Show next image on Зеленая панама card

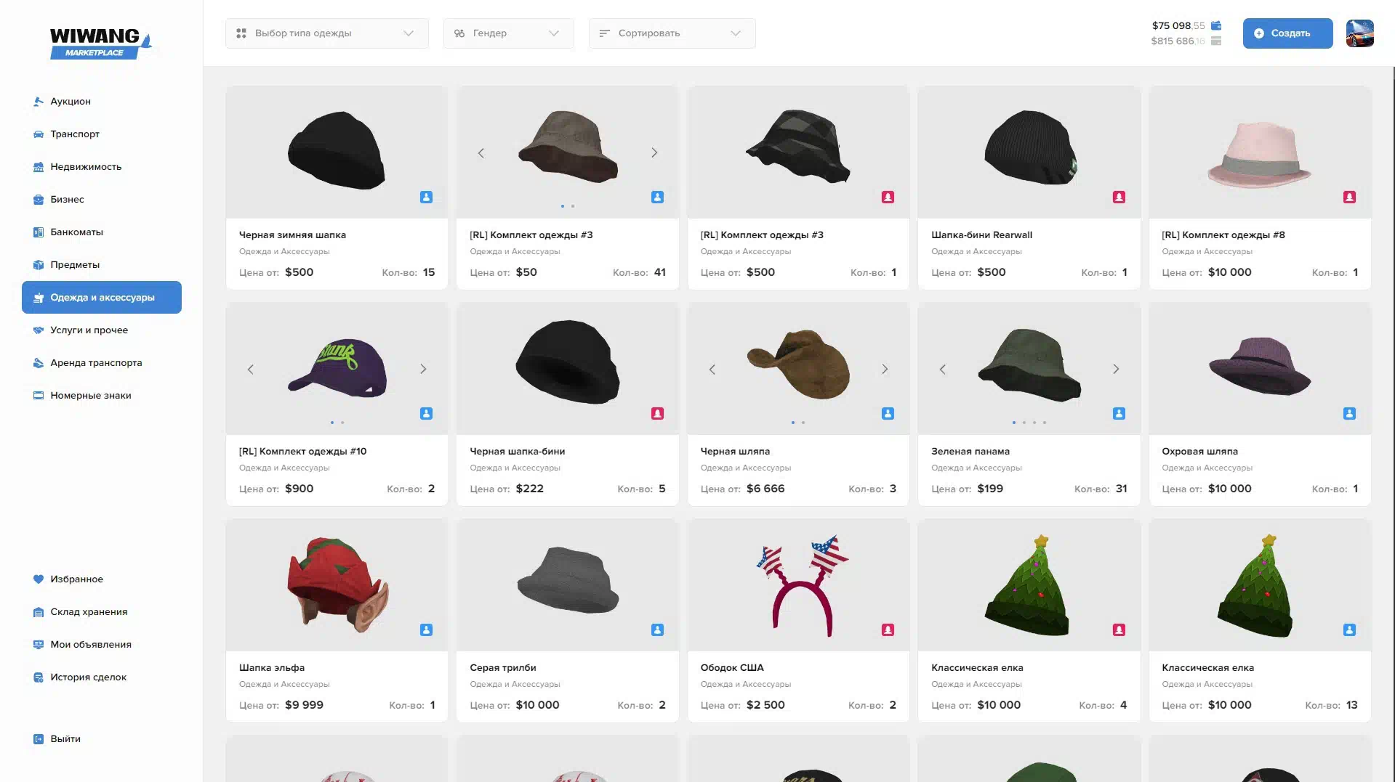click(x=1116, y=370)
